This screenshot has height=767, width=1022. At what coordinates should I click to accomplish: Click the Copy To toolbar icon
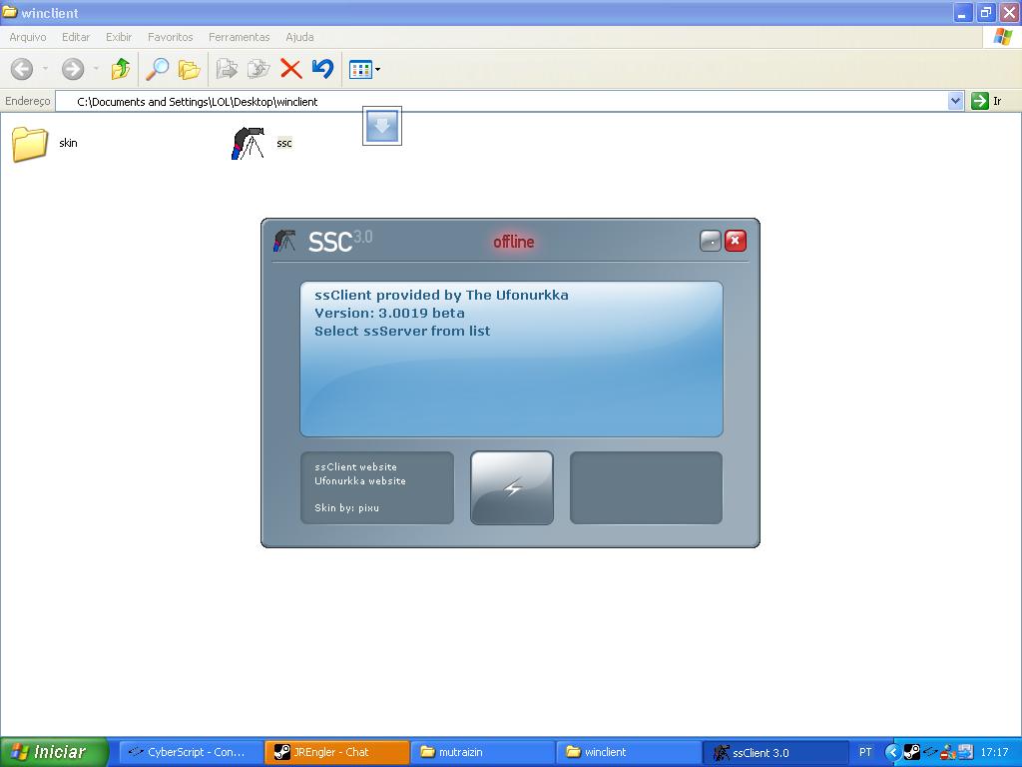point(258,69)
